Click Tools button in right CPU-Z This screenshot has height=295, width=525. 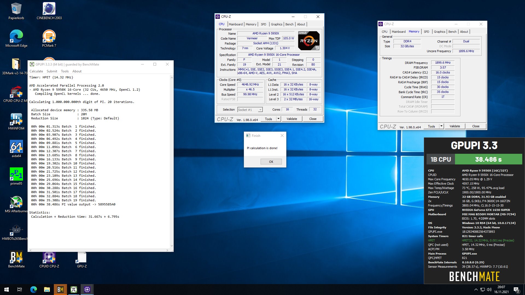[431, 126]
